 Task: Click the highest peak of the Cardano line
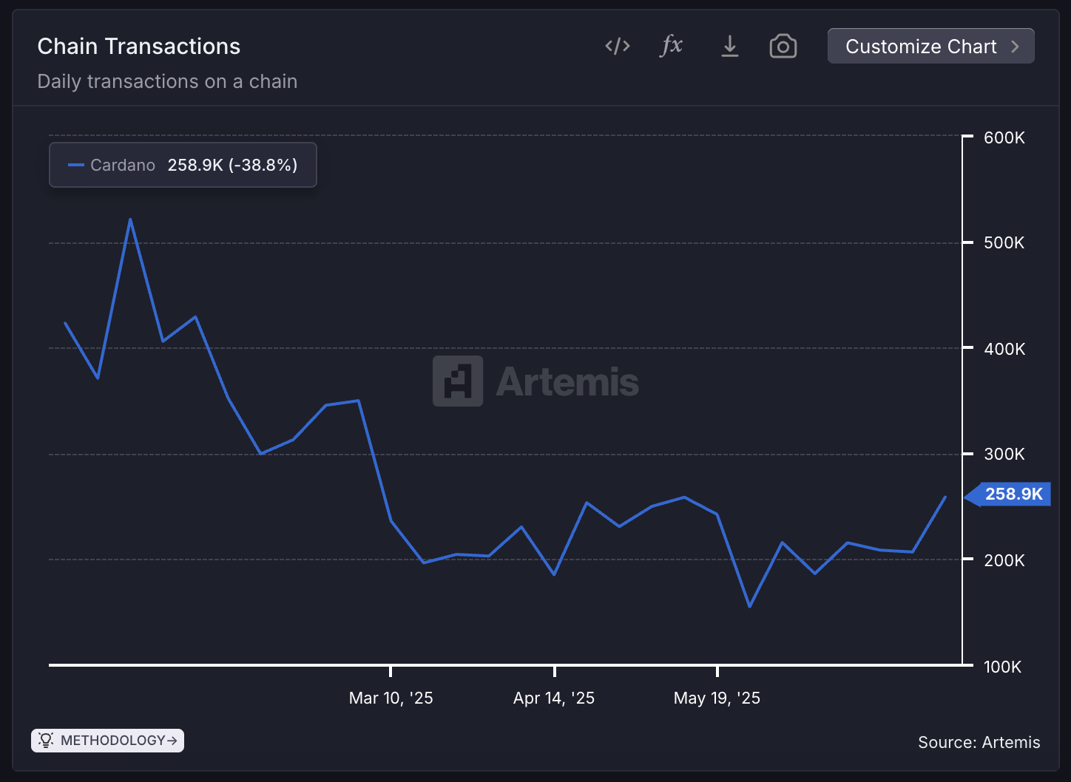(130, 220)
